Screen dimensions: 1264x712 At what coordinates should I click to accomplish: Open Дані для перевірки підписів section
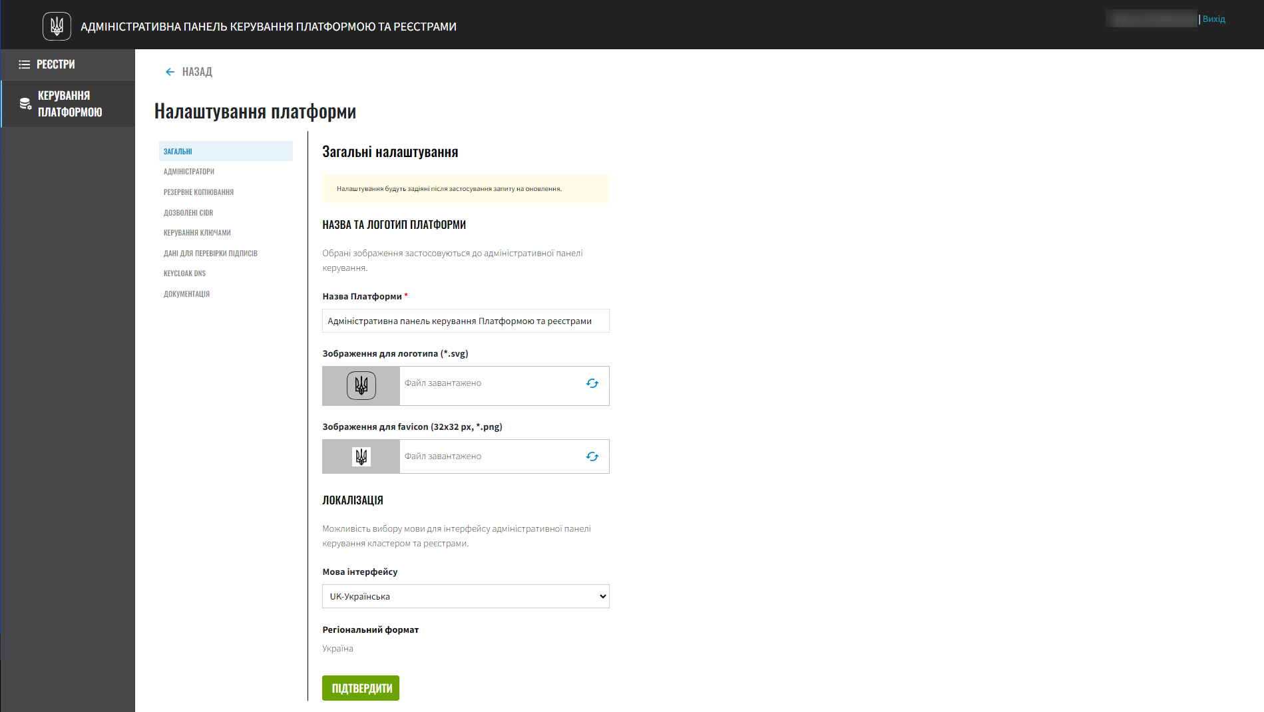click(210, 254)
